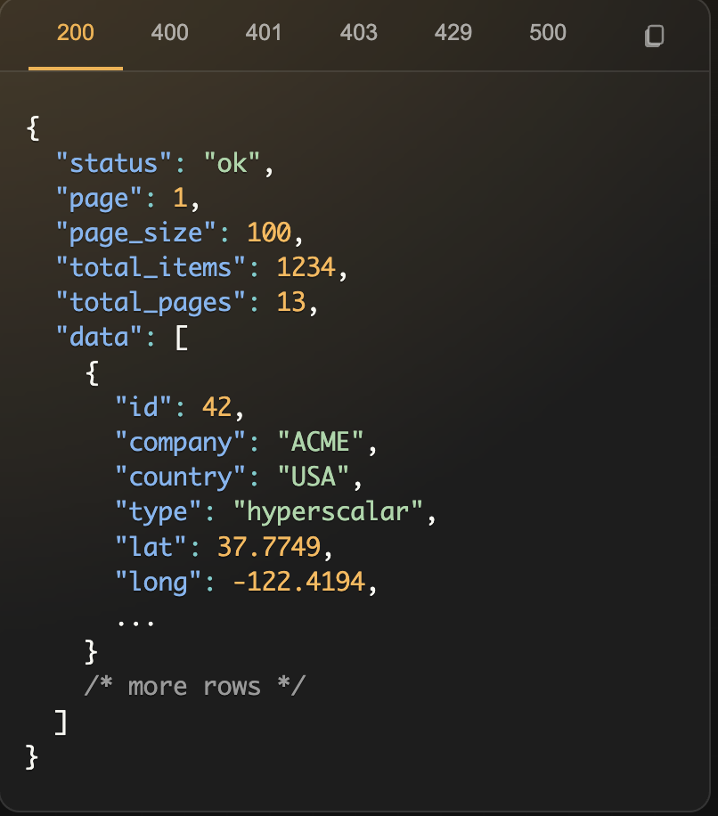Click the "total_pages" key
The image size is (718, 816).
point(151,302)
